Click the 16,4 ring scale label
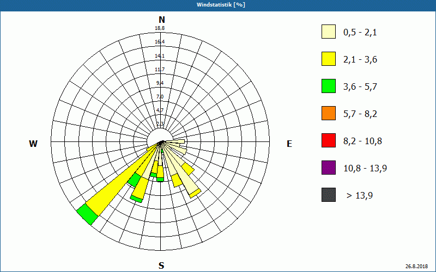436x272 pixels. pyautogui.click(x=160, y=42)
